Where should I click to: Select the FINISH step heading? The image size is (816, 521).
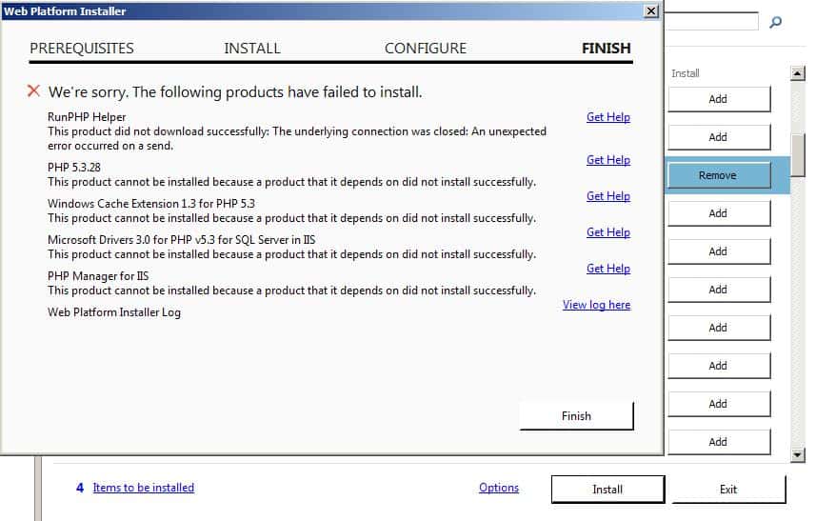[x=607, y=49]
